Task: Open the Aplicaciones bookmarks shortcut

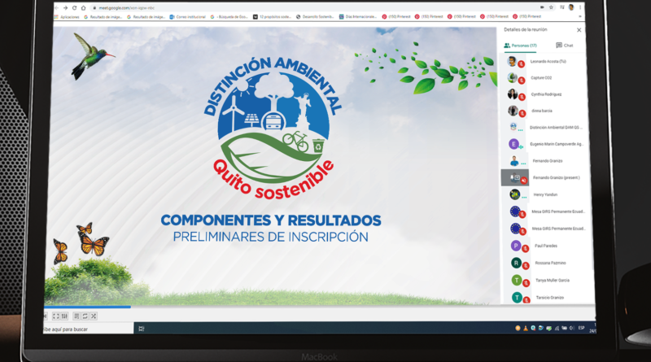Action: (67, 17)
